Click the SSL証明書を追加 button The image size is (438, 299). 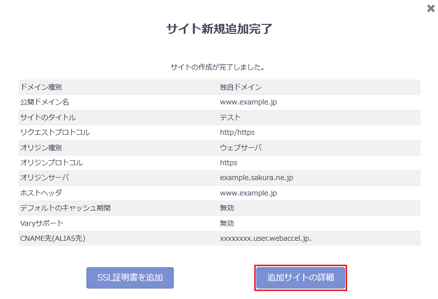tap(130, 278)
